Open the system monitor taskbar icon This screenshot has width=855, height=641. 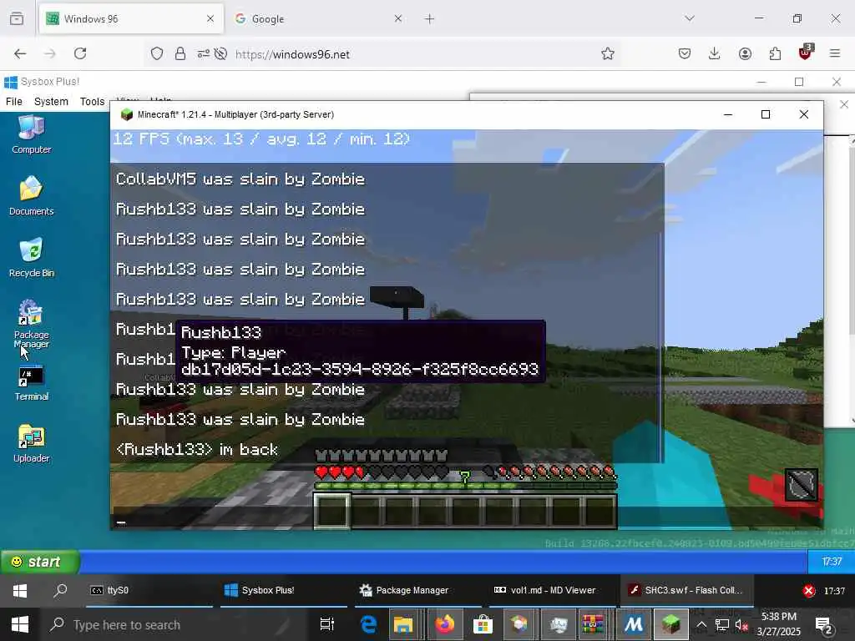coord(559,624)
